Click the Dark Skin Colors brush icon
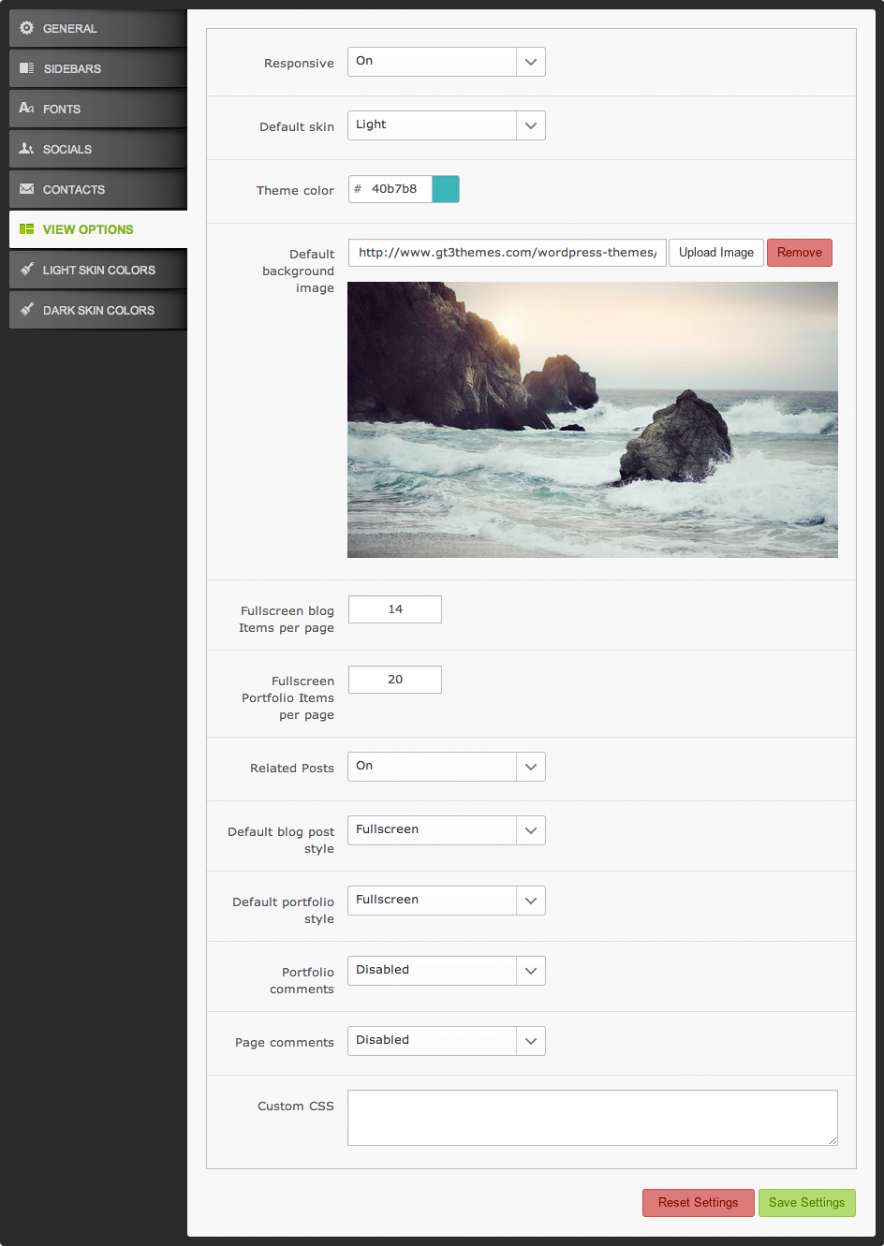The image size is (884, 1246). tap(26, 310)
